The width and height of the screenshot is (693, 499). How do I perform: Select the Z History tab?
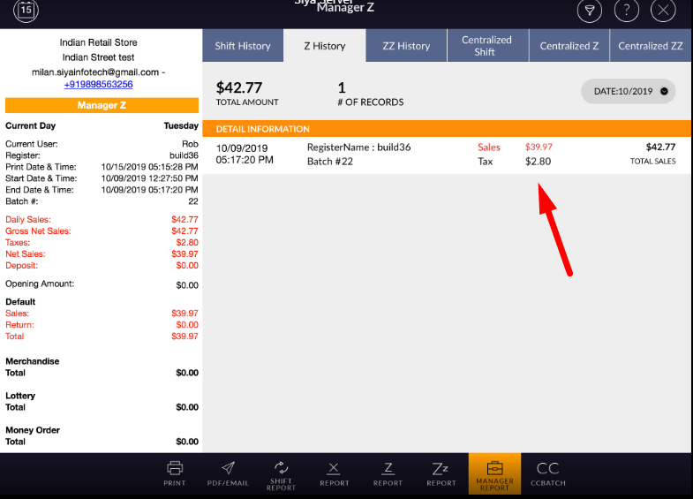click(x=324, y=46)
